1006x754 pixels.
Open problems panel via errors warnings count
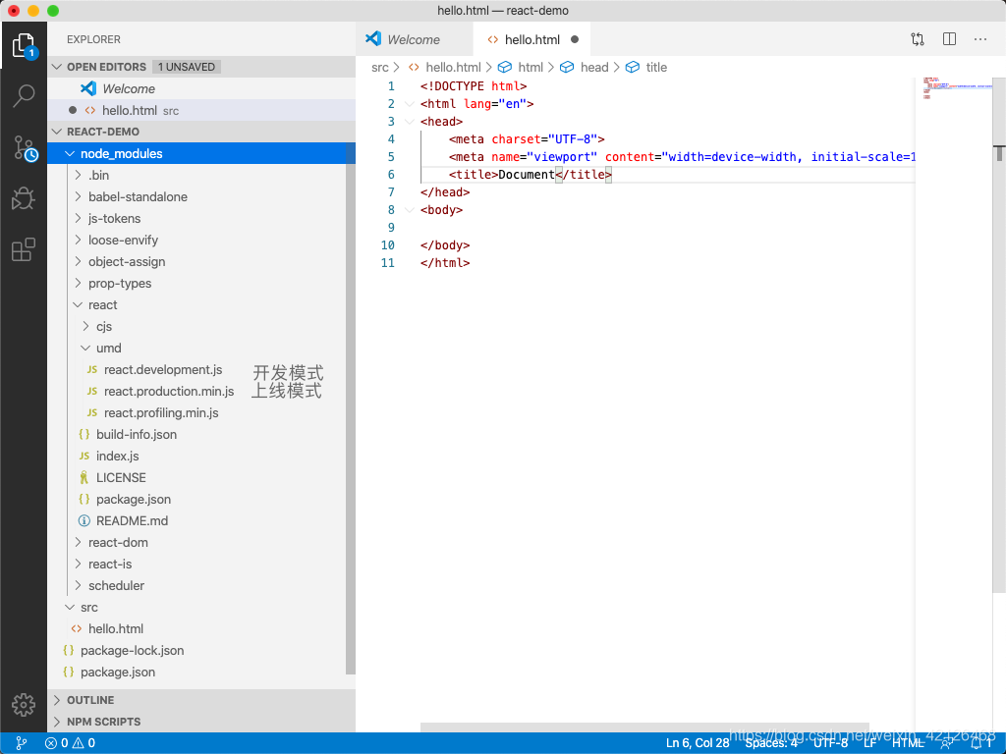click(x=70, y=743)
